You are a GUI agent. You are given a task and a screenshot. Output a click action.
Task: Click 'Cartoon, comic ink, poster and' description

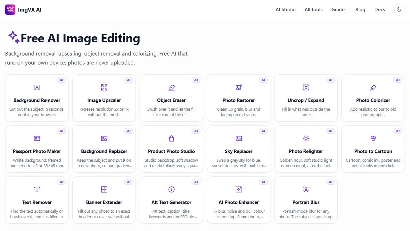373,160
